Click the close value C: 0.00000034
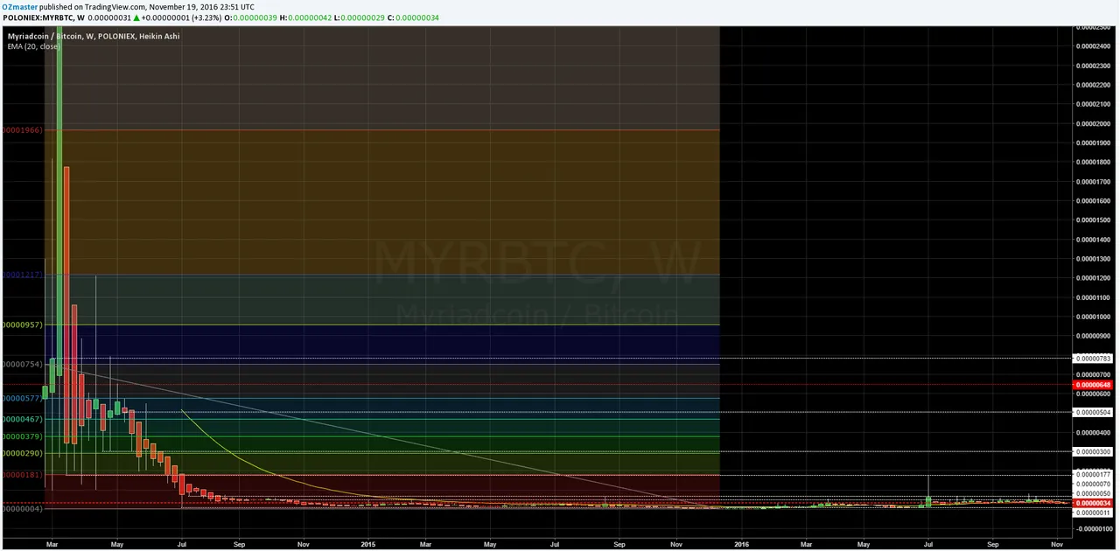This screenshot has width=1120, height=551. pos(411,17)
